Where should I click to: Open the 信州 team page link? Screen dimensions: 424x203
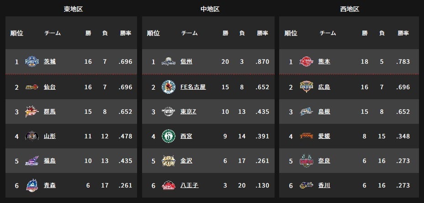[x=186, y=61]
